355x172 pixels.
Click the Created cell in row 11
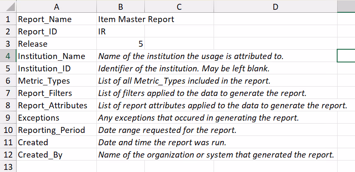tap(56, 142)
